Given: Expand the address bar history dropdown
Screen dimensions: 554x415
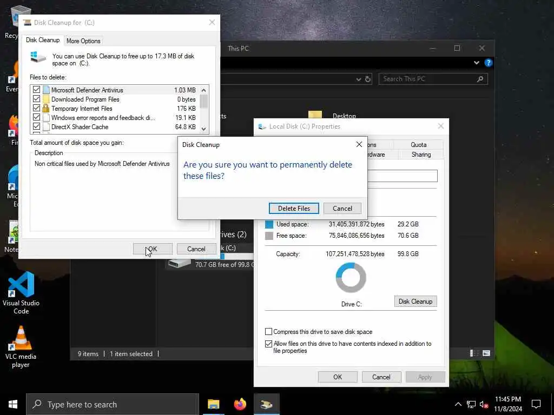Looking at the screenshot, I should (x=359, y=79).
